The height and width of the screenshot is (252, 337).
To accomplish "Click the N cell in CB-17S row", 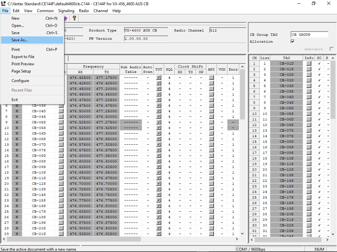I will point(17,211).
